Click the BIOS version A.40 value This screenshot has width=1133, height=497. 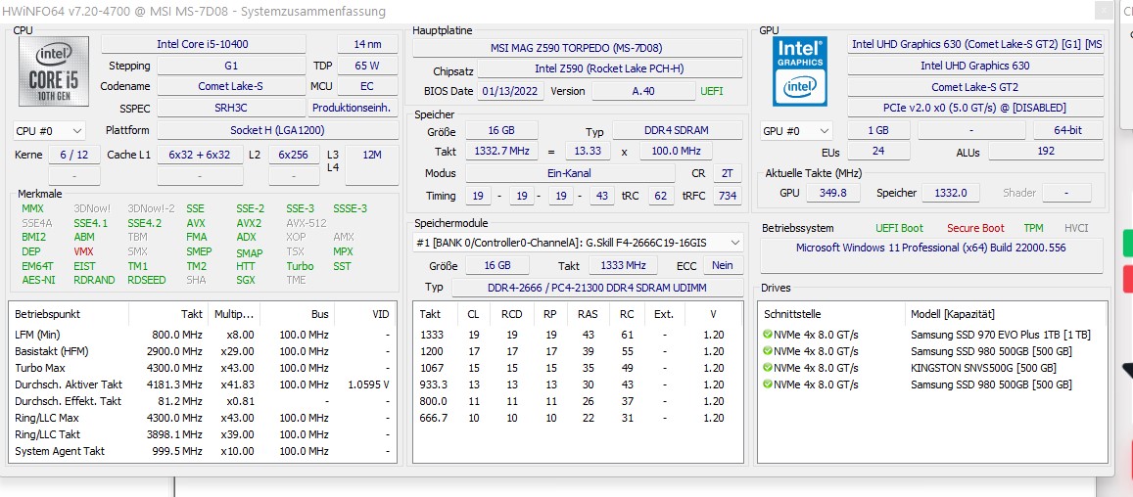pyautogui.click(x=643, y=91)
